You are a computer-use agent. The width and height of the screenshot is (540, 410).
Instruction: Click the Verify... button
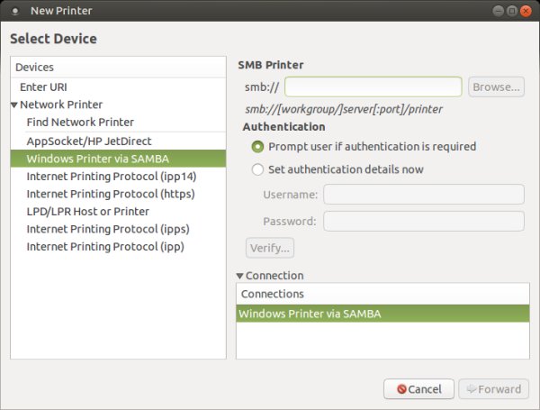(270, 248)
